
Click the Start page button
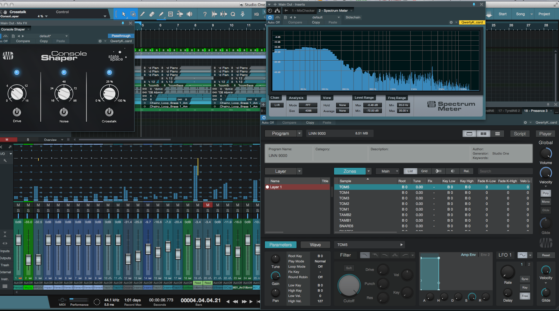[502, 14]
